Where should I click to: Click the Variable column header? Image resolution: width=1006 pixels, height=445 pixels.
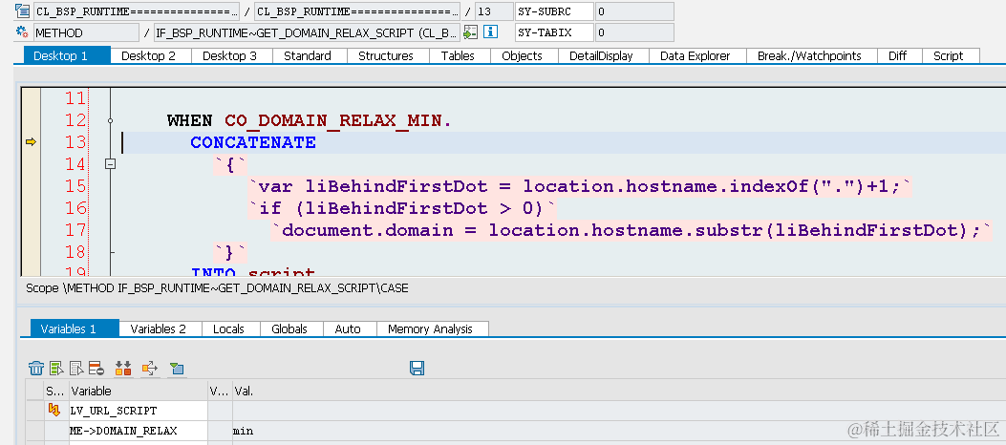point(138,391)
